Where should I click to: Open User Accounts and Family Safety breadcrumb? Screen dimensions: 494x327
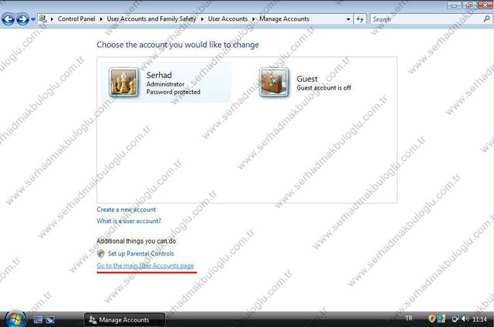pyautogui.click(x=151, y=19)
